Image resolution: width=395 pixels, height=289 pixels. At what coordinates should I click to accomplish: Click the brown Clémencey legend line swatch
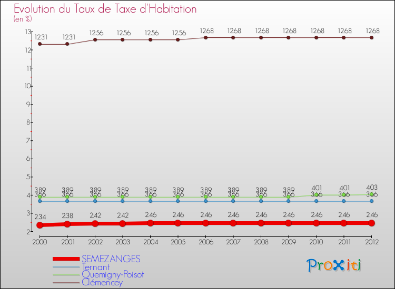[x=66, y=283]
